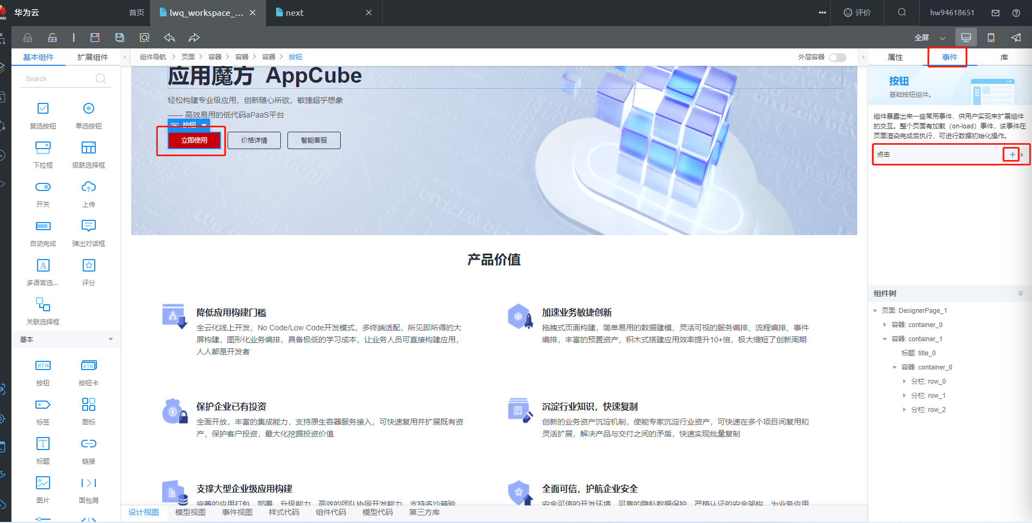
Task: Collapse the 容器: container_1 tree node
Action: 884,339
